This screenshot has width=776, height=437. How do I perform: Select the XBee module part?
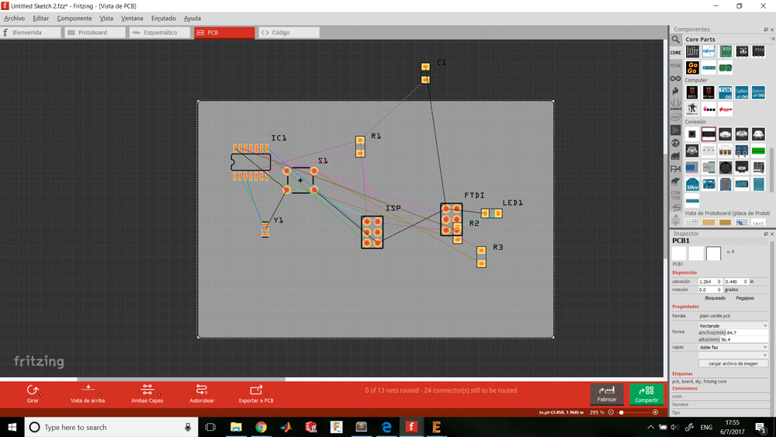coord(692,185)
